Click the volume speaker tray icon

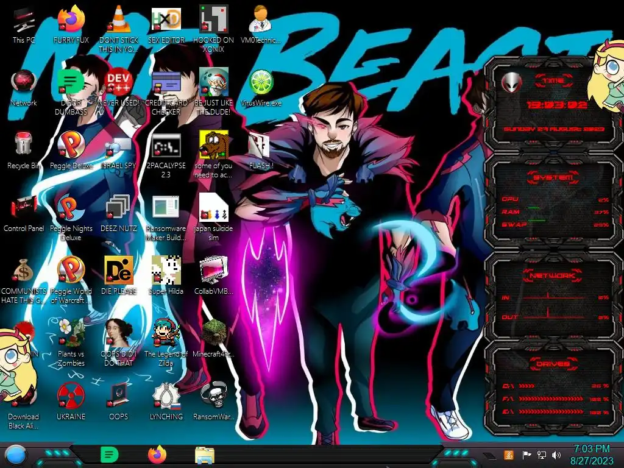point(556,455)
